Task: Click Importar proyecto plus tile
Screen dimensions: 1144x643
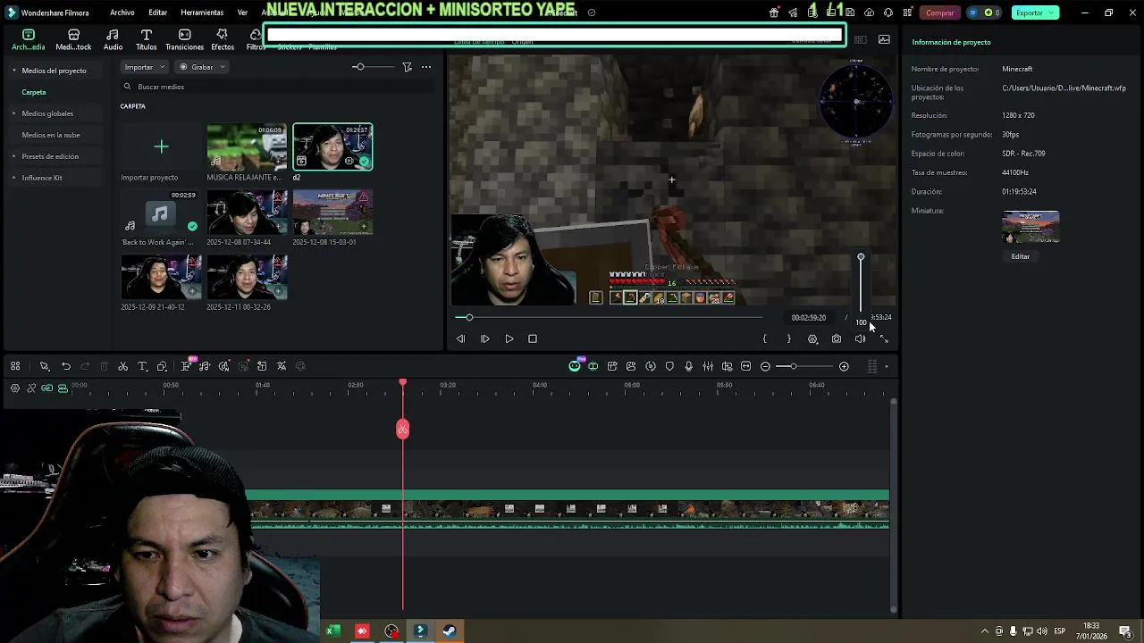Action: point(161,146)
